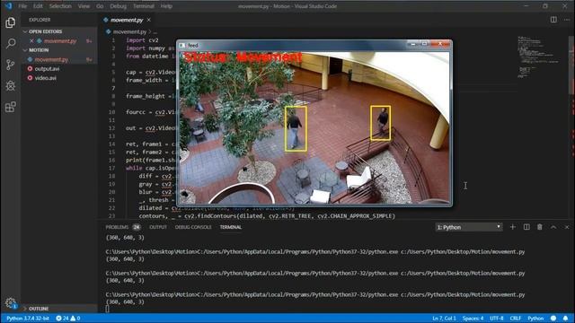The image size is (575, 323).
Task: Click Python language mode in status bar
Action: pyautogui.click(x=535, y=319)
